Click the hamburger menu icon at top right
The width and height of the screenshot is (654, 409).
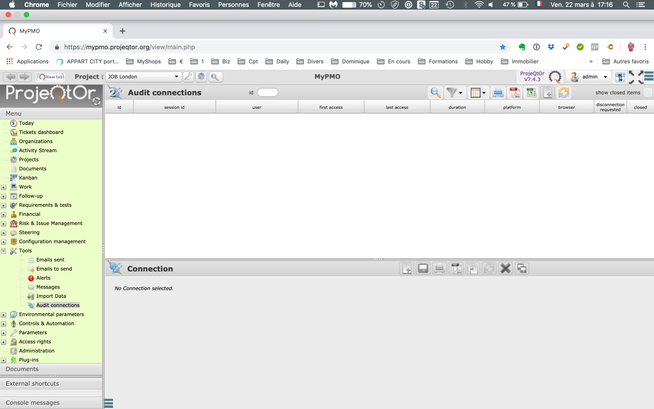point(649,76)
